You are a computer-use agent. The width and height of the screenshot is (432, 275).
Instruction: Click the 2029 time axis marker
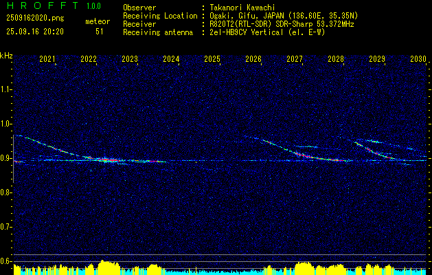(377, 58)
